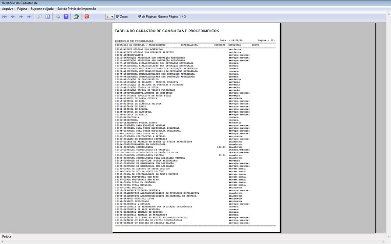Jump to the last page
Viewport: 391px width, 244px height.
coord(29,17)
